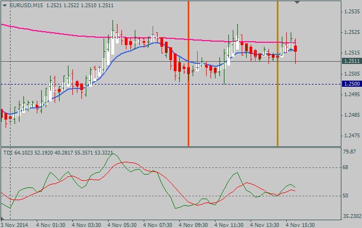Click the 79.87 TDI scale value
This screenshot has height=228, width=362.
(350, 151)
